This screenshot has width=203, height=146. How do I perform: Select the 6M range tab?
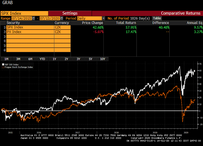tap(30, 59)
